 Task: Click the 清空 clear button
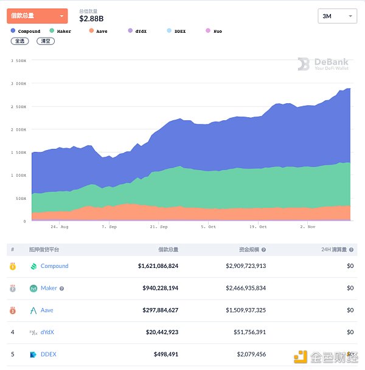tap(46, 41)
